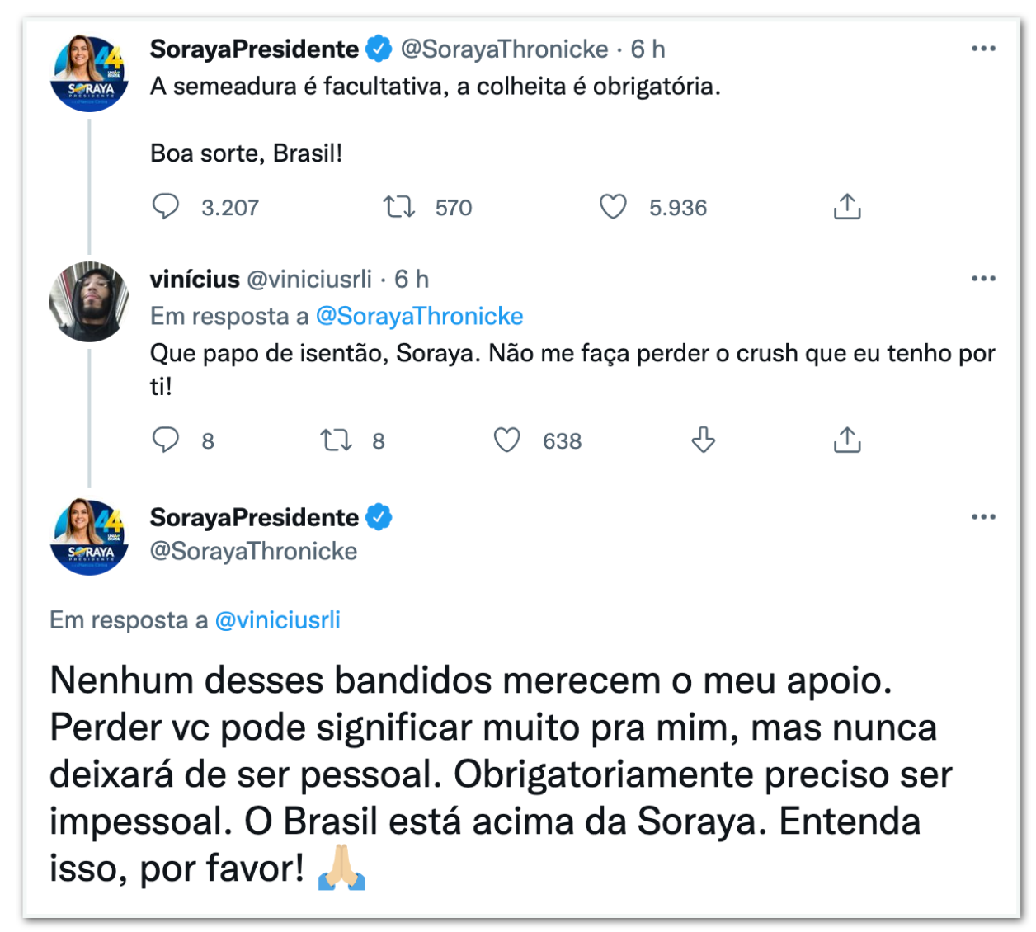The image size is (1036, 932).
Task: Reply to SorayaPresidente's first tweet
Action: [166, 206]
